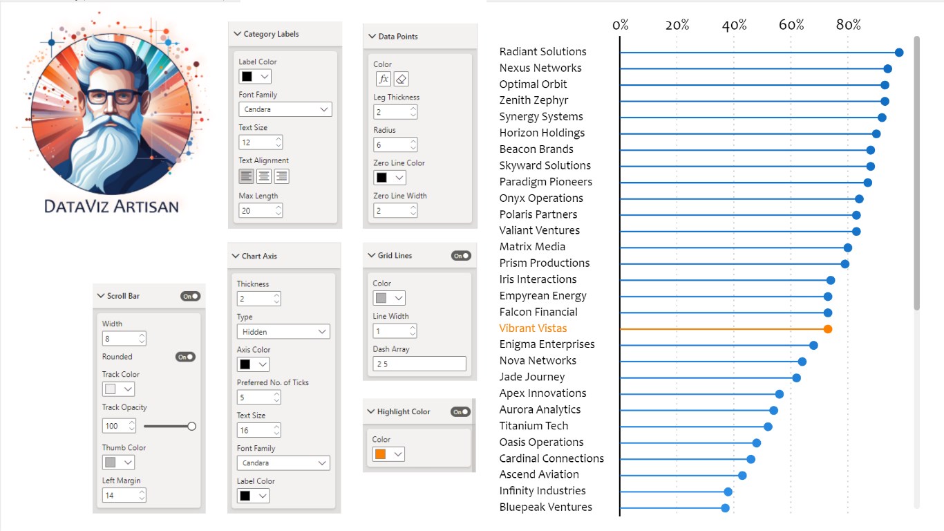Open the fx conditional formatting for data point color
The width and height of the screenshot is (944, 531).
(x=384, y=79)
